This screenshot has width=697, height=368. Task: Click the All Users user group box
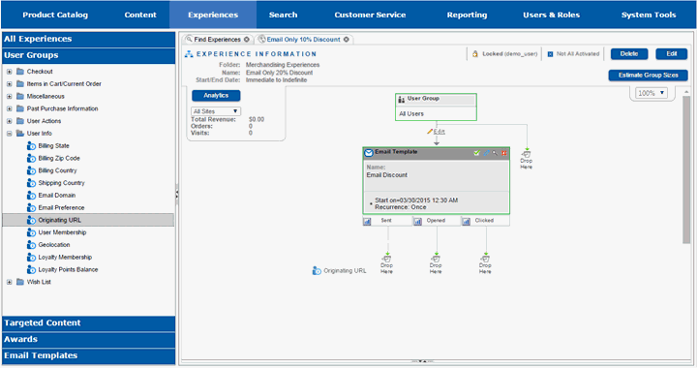click(436, 107)
